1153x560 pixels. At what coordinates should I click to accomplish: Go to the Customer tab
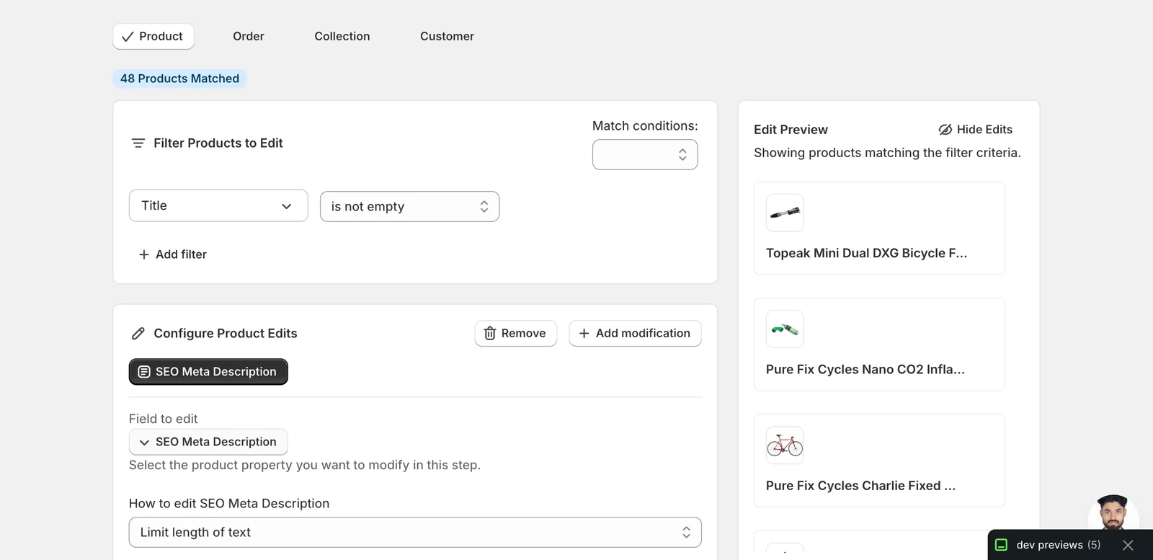coord(447,37)
